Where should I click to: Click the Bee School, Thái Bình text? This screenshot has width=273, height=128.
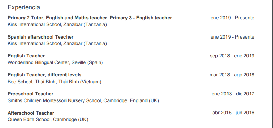pyautogui.click(x=54, y=82)
